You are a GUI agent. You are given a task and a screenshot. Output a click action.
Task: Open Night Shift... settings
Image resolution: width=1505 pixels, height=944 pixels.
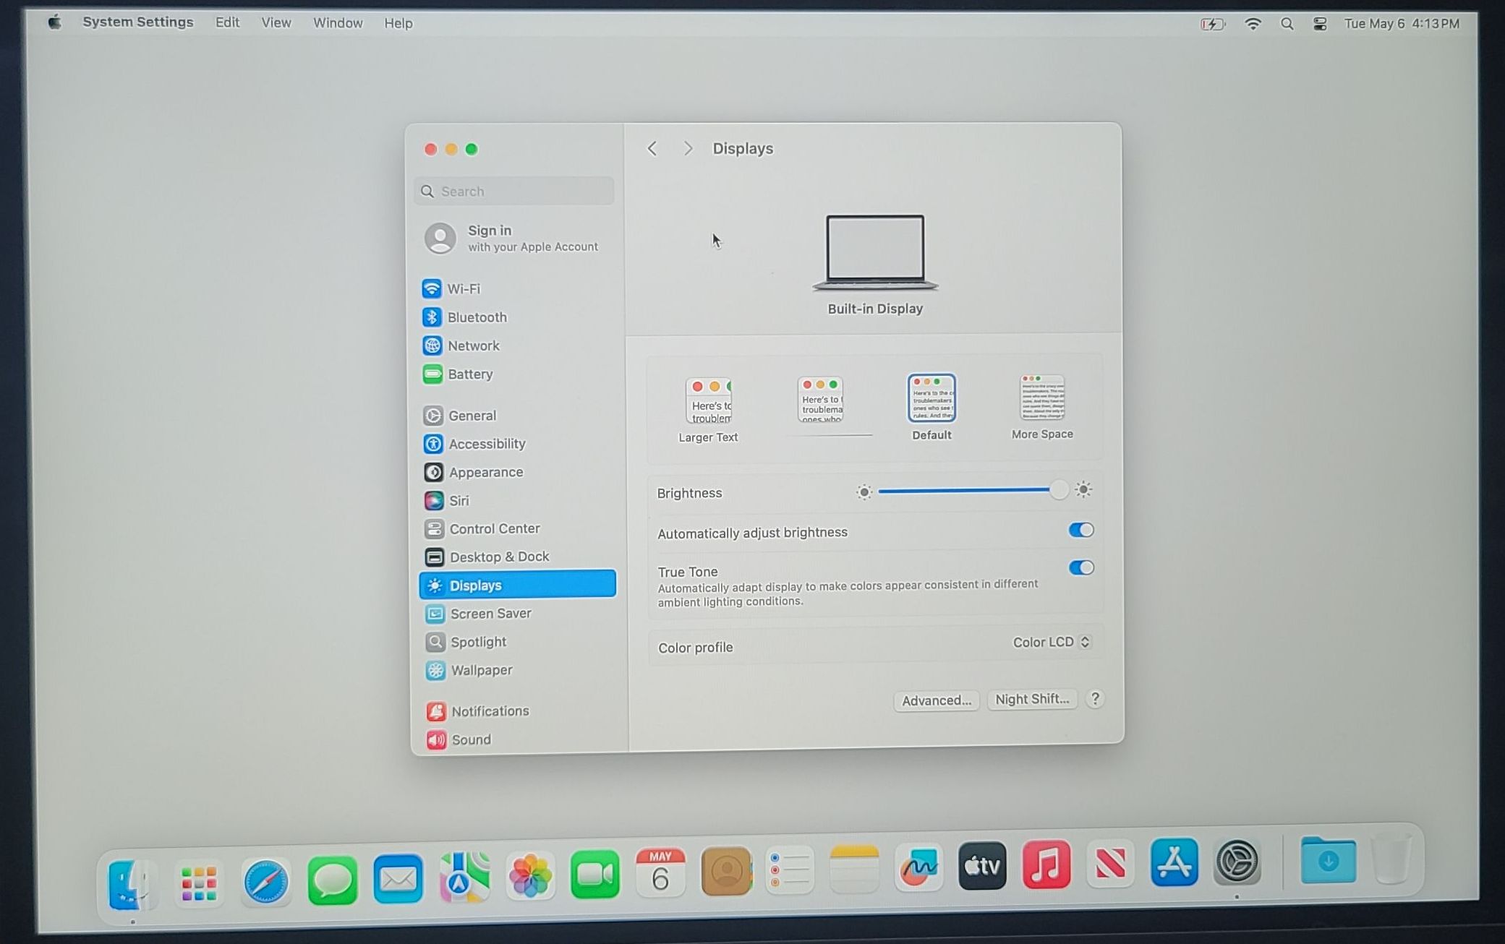1031,700
